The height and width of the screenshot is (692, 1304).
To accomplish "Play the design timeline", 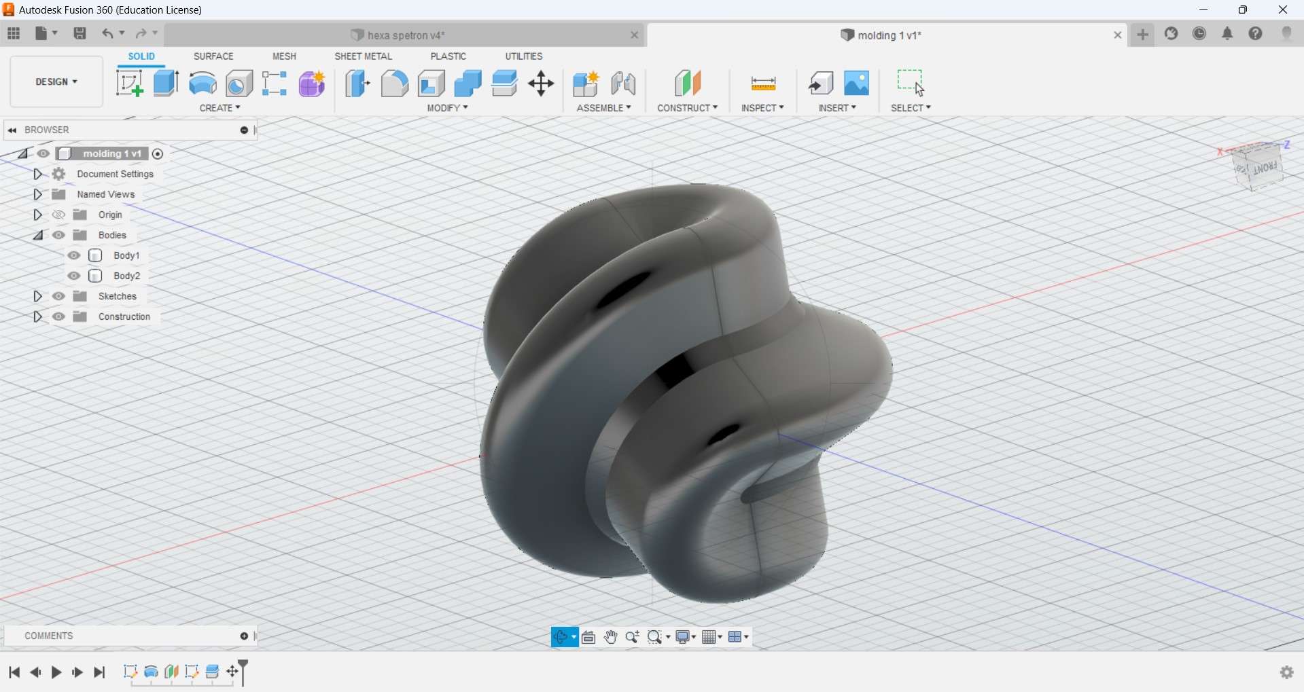I will point(57,672).
